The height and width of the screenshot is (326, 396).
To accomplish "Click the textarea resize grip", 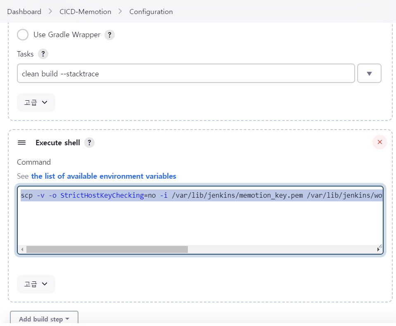I will pos(380,246).
